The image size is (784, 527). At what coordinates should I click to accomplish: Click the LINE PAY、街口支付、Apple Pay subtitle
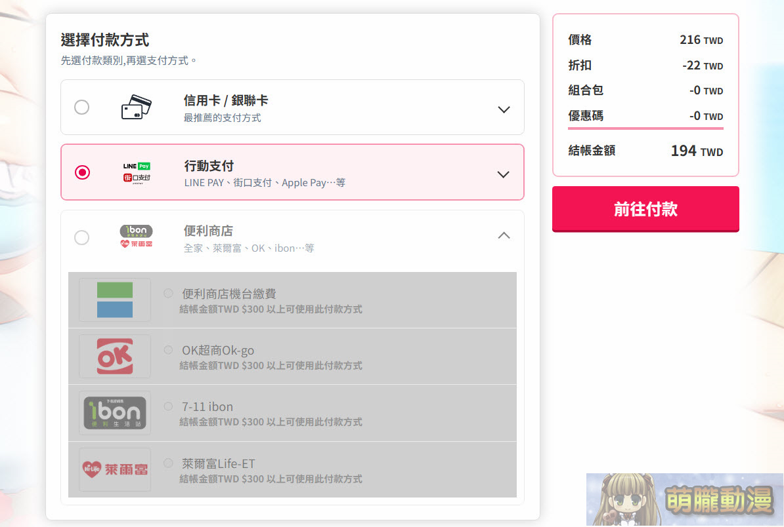tap(265, 183)
